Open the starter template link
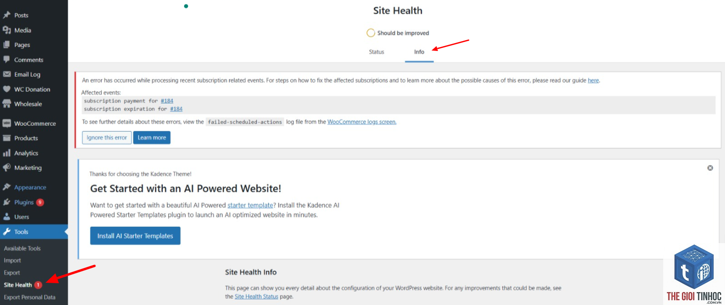The height and width of the screenshot is (305, 725). [x=250, y=205]
